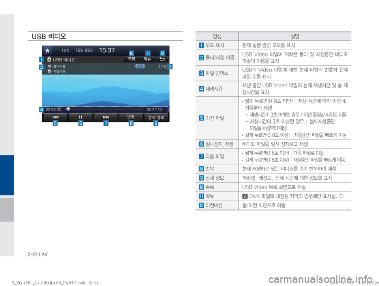
Task: Click the info icon in the 메뉴 description
Action: pyautogui.click(x=245, y=196)
